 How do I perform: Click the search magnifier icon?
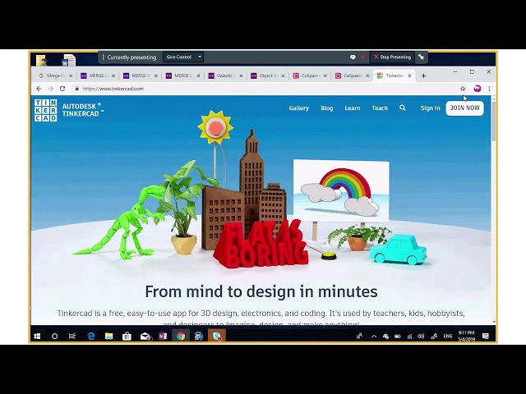click(x=403, y=108)
